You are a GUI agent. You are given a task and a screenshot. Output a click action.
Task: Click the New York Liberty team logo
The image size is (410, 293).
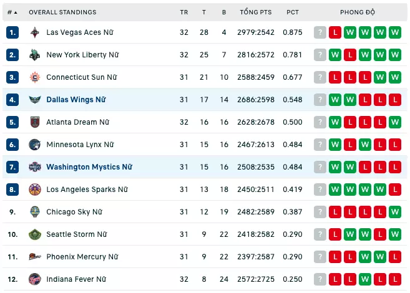[35, 55]
